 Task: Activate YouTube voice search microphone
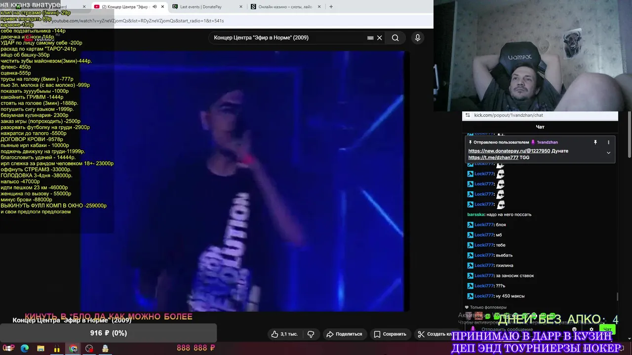(418, 38)
